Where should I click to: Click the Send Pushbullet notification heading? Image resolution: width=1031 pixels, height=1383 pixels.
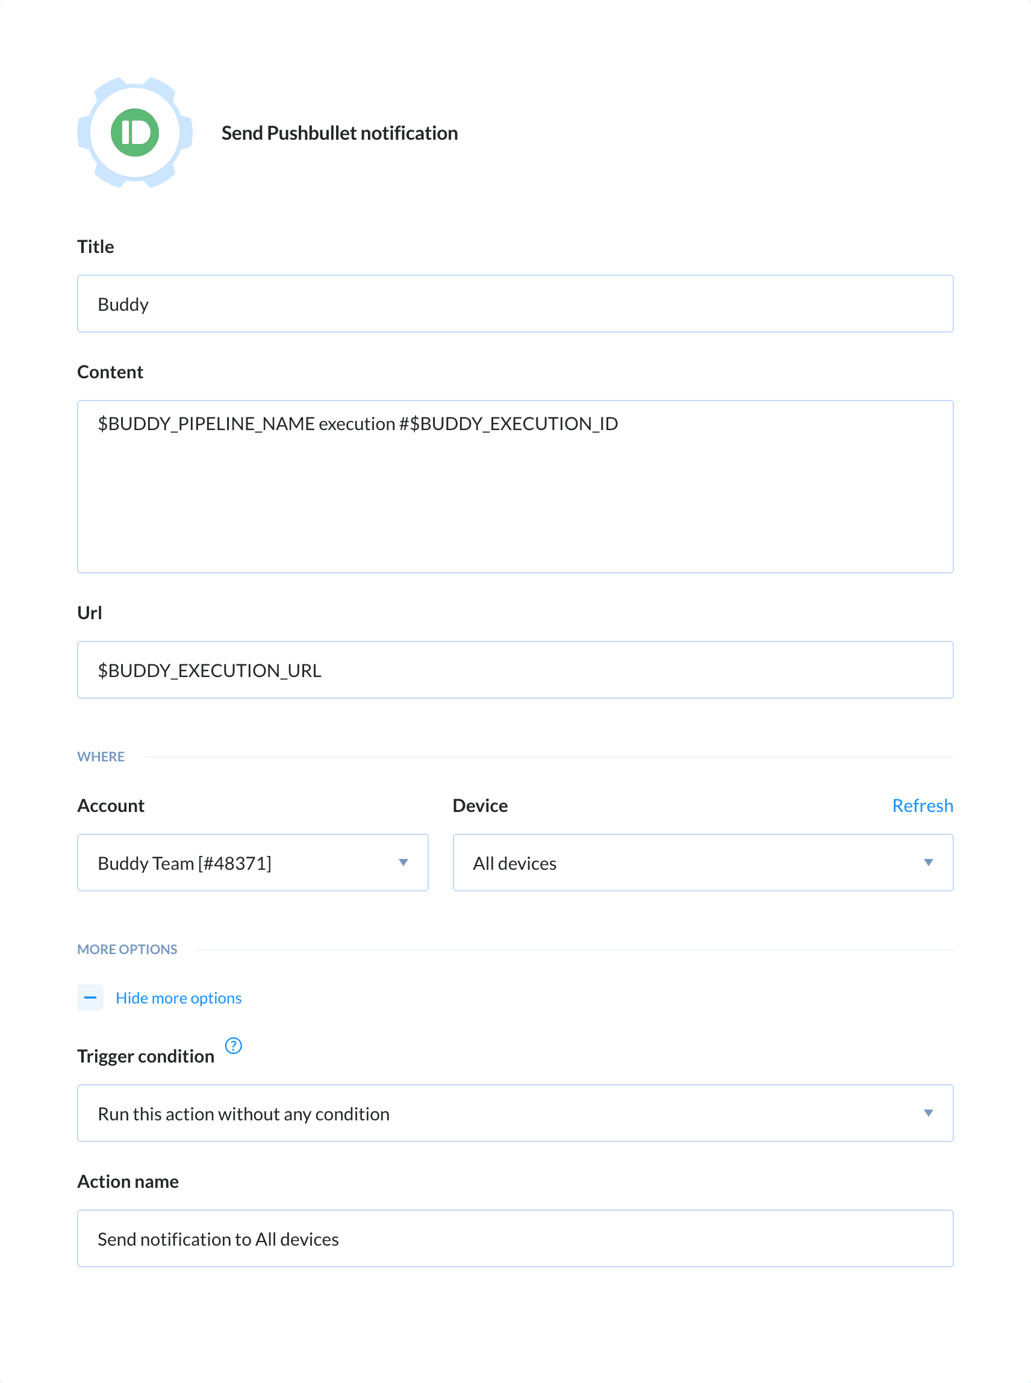[x=339, y=133]
